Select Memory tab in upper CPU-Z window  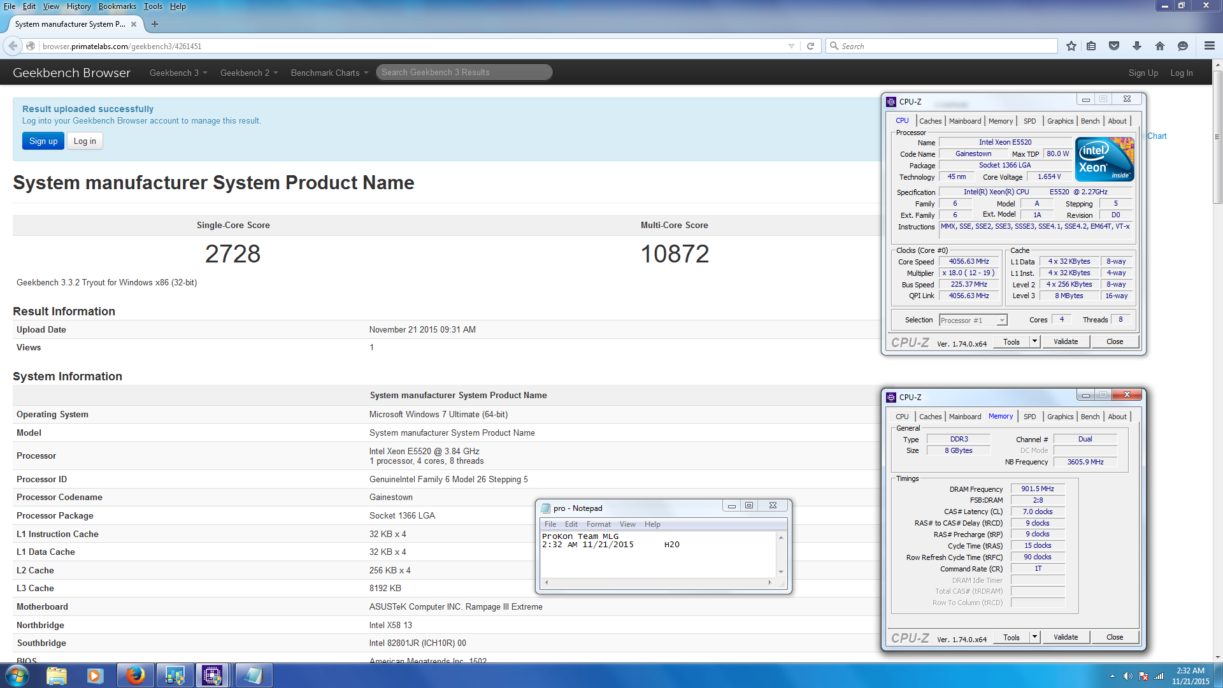[x=1000, y=121]
